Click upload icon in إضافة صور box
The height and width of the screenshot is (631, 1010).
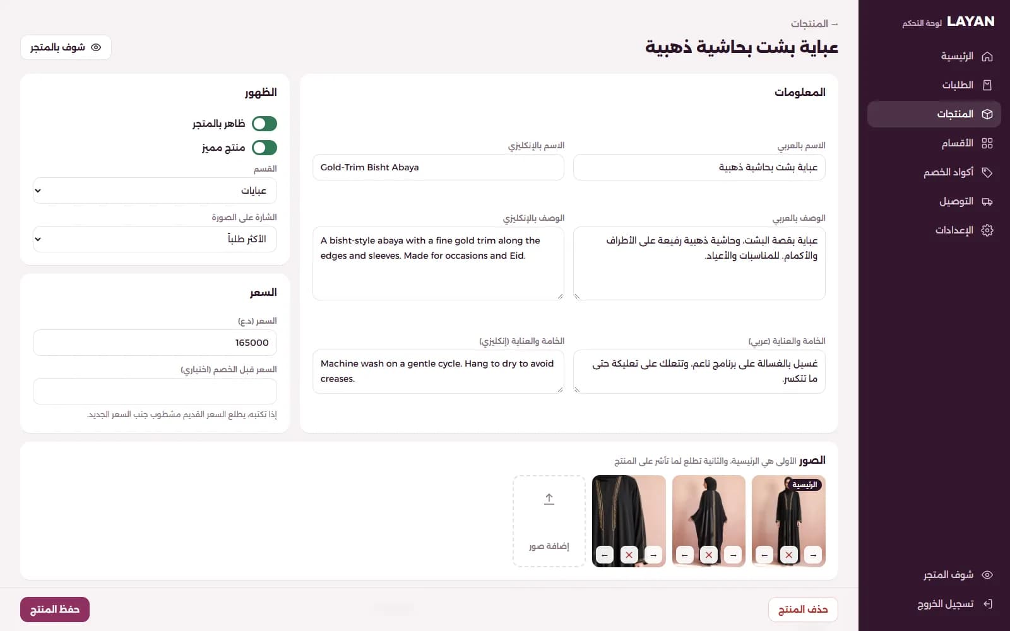pyautogui.click(x=549, y=499)
